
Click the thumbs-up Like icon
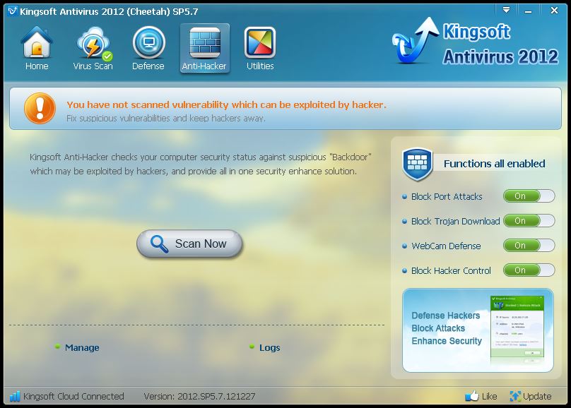pos(472,395)
